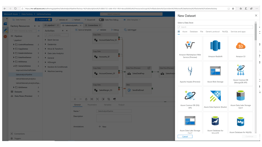The height and width of the screenshot is (147, 262).
Task: Click the data store search field
Action: click(x=215, y=27)
